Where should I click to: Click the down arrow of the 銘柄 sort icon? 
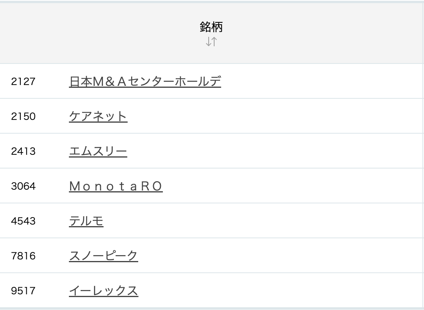209,42
